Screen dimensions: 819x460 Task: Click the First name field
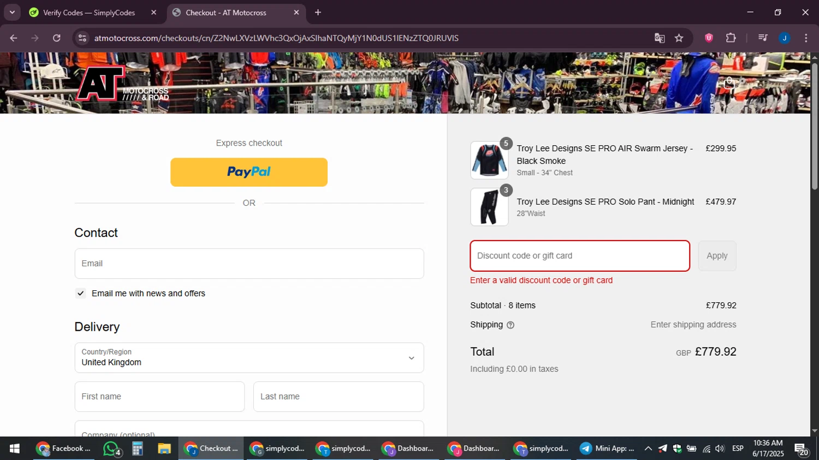pyautogui.click(x=159, y=397)
